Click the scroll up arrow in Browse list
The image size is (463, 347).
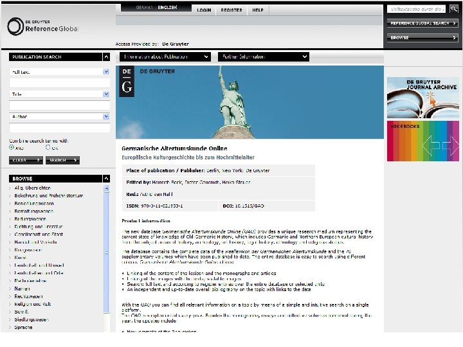click(x=107, y=188)
